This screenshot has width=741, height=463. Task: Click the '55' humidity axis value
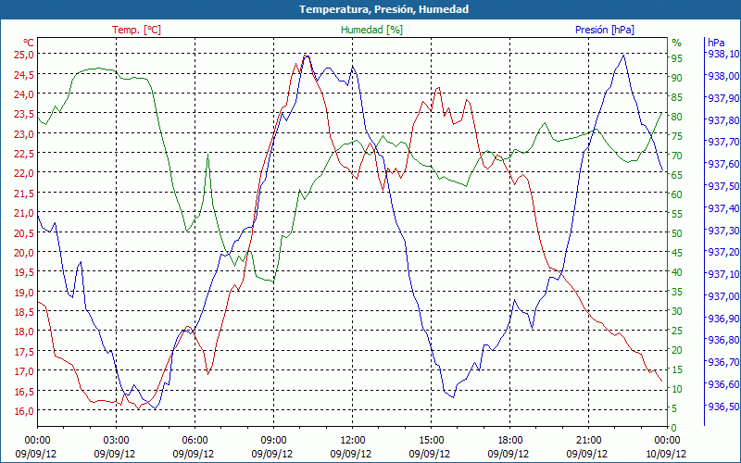point(677,214)
